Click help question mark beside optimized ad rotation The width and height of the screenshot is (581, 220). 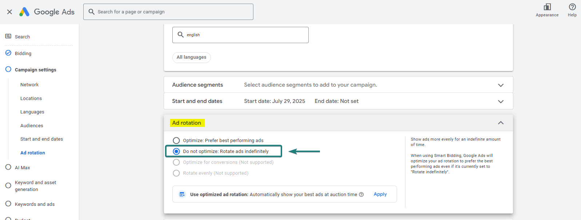(361, 195)
